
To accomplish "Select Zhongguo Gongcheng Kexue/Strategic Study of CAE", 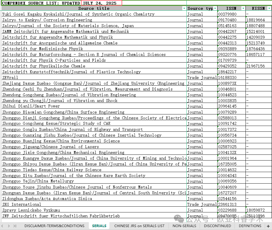I will (x=94, y=123).
